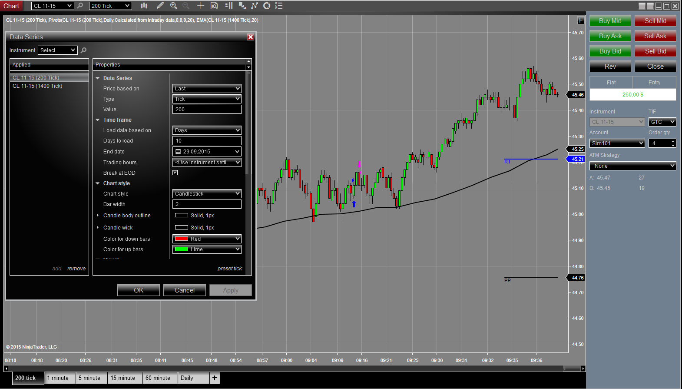682x389 pixels.
Task: Click the OK button in Data Series dialog
Action: point(139,290)
